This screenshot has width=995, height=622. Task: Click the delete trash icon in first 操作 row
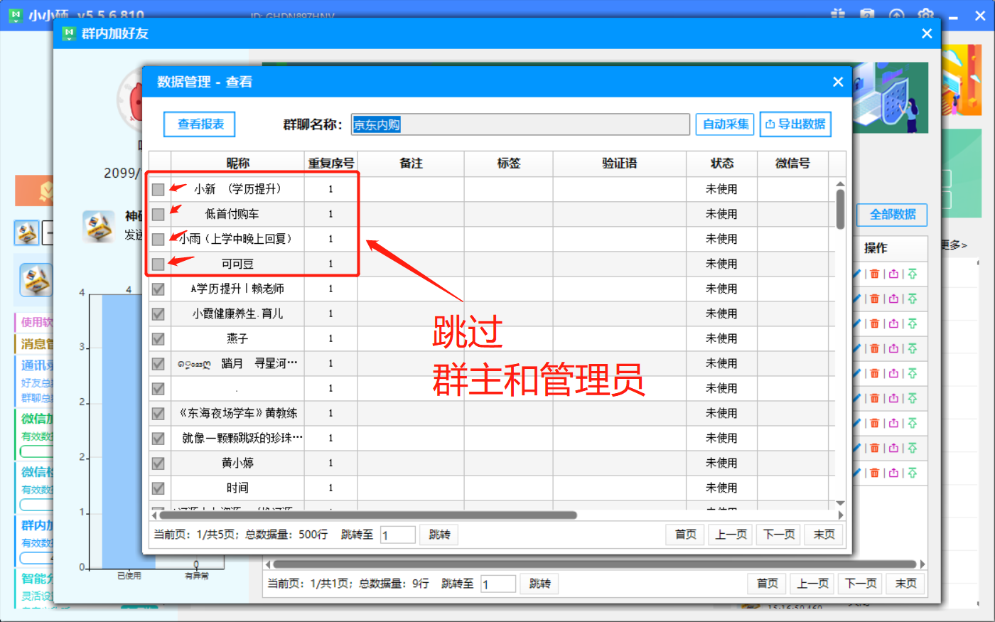point(874,274)
